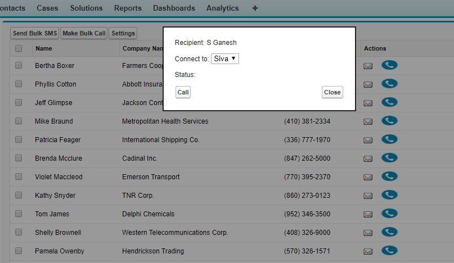454x263 pixels.
Task: Open the Dashboards tab
Action: (174, 8)
